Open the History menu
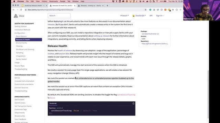The height and width of the screenshot is (123, 220). (x=44, y=1)
